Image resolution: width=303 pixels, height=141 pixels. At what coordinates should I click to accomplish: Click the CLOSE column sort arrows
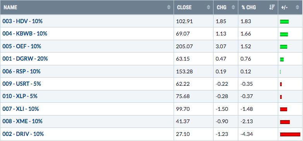click(x=208, y=7)
